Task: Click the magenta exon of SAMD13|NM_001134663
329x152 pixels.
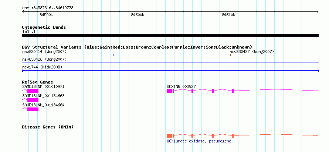Action: point(33,100)
